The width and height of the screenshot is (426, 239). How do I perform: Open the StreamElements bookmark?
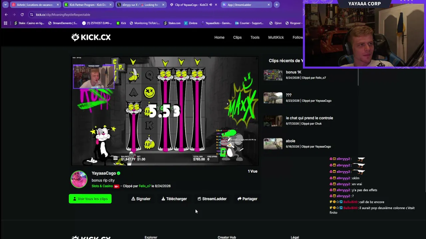click(63, 23)
